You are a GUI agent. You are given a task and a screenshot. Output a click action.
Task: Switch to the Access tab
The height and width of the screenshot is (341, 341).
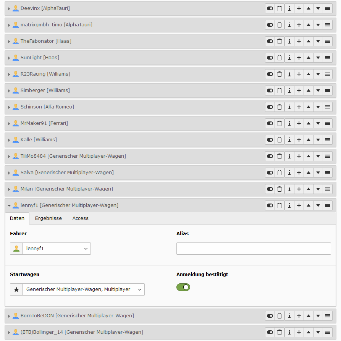pyautogui.click(x=80, y=218)
